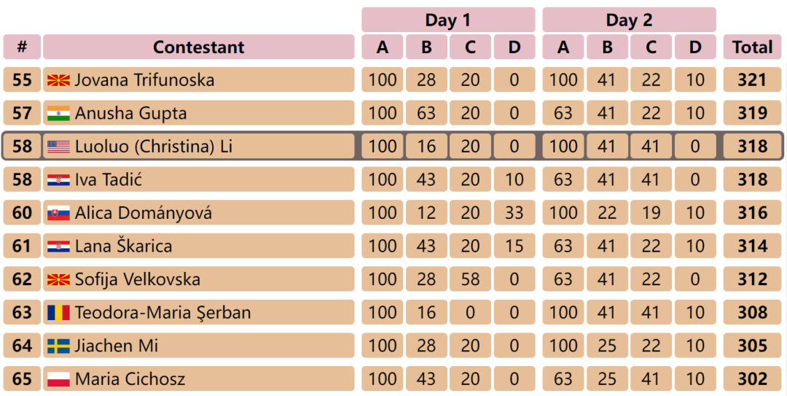Click the rank # column header
The width and height of the screenshot is (787, 396).
22,47
